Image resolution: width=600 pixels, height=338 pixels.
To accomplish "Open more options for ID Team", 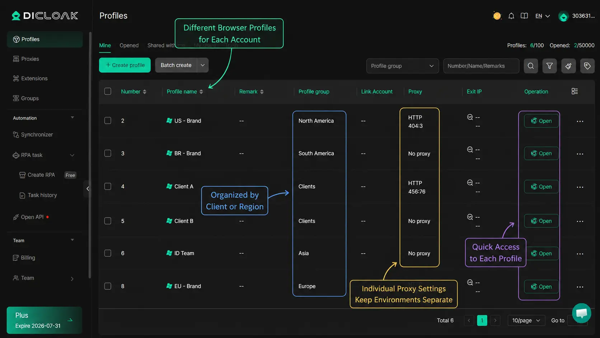I will (x=580, y=254).
